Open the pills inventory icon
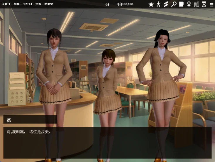Image resolution: width=215 pixels, height=162 pixels. click(x=166, y=4)
